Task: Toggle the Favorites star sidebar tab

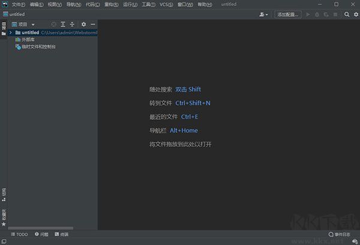Action: 4,217
